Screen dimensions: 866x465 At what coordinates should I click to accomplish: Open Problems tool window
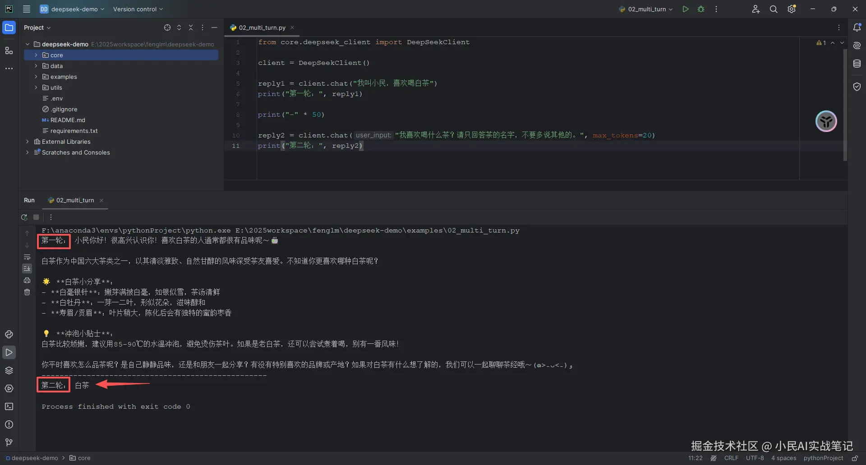tap(9, 424)
